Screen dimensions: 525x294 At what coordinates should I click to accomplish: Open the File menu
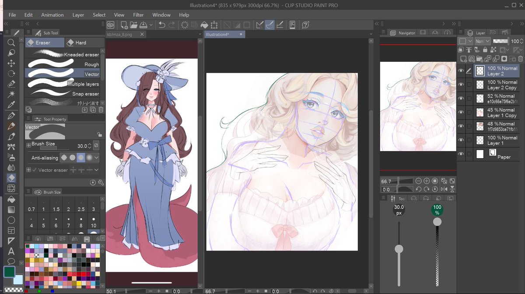[x=12, y=15]
